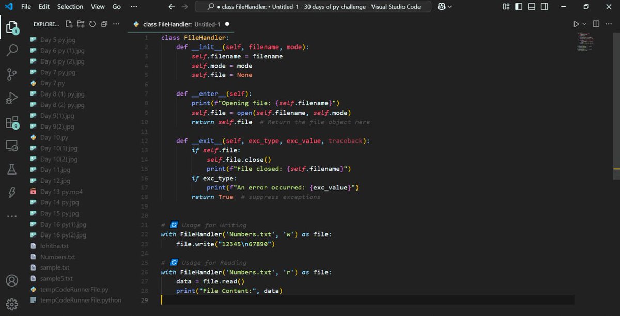Click the file.write("12345\n67890") line

225,244
